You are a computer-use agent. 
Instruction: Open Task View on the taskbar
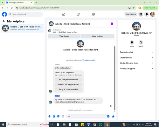tap(52, 124)
